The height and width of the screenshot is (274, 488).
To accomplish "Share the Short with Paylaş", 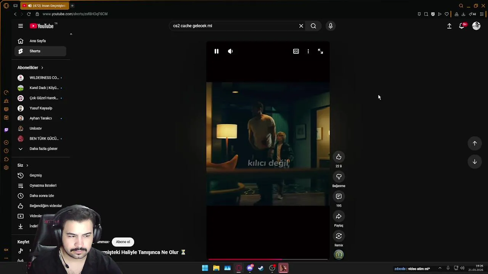I will click(x=339, y=216).
